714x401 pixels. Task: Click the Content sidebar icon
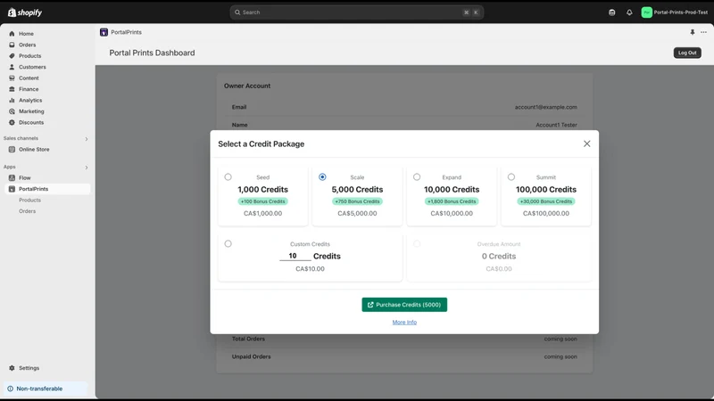coord(12,78)
